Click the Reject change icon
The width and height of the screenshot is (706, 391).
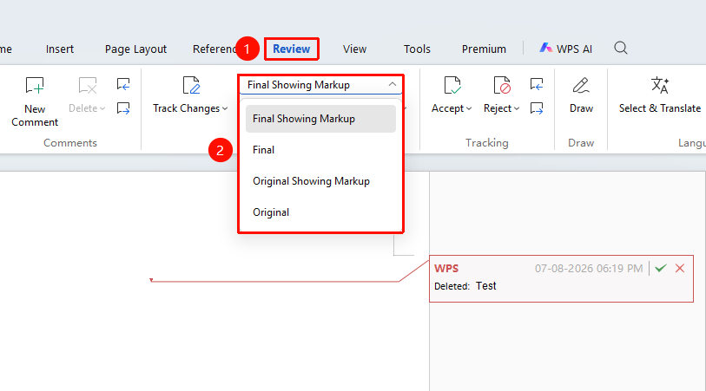click(x=502, y=85)
